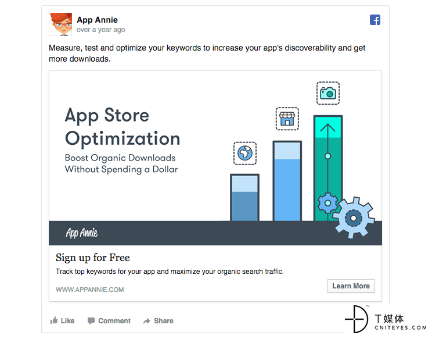Click the 'over a year ago' timestamp
This screenshot has width=432, height=339.
[101, 30]
